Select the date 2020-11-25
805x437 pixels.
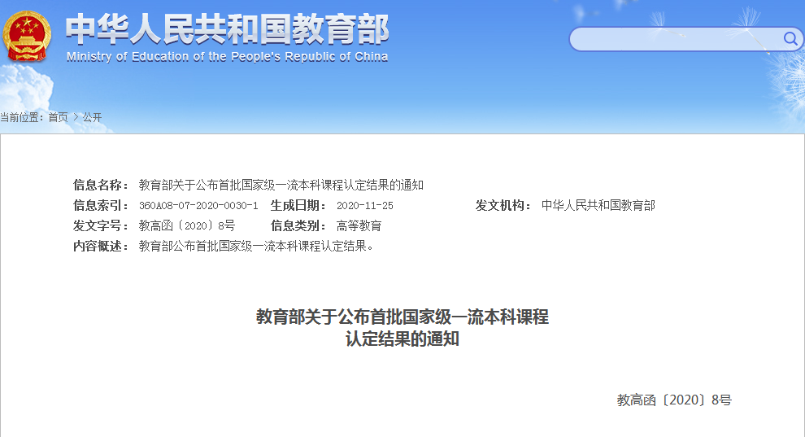365,206
